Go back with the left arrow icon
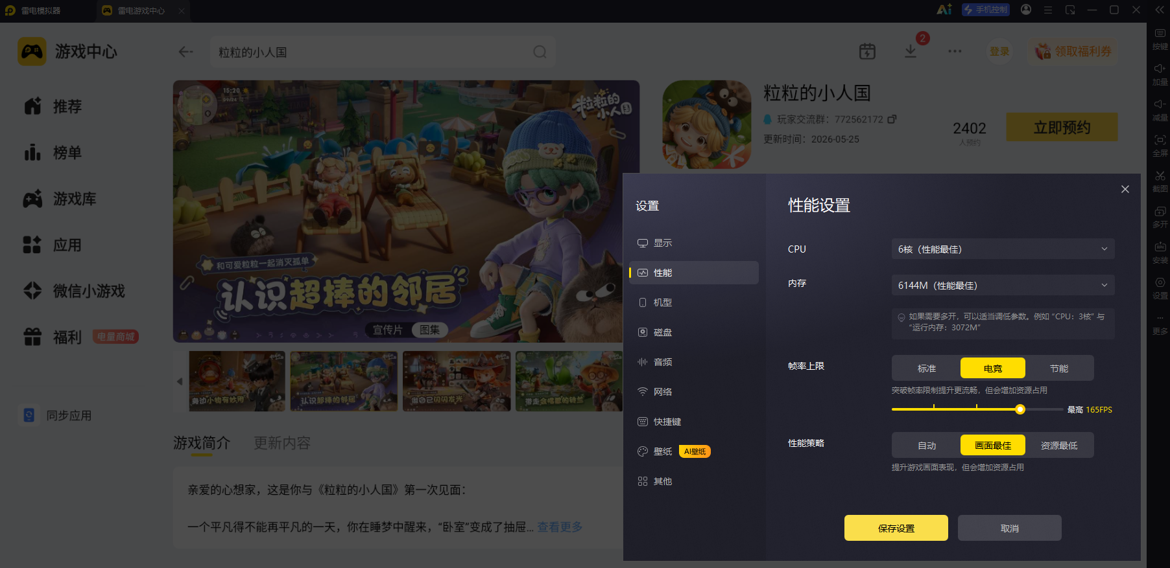Image resolution: width=1170 pixels, height=568 pixels. click(x=186, y=52)
